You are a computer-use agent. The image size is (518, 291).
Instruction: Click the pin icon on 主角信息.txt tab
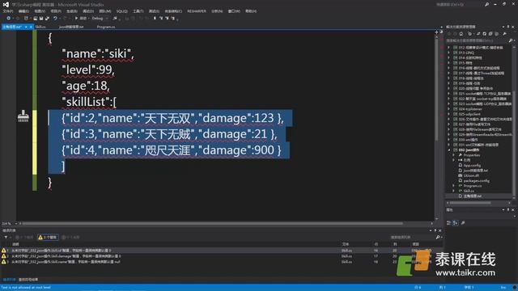(x=26, y=27)
